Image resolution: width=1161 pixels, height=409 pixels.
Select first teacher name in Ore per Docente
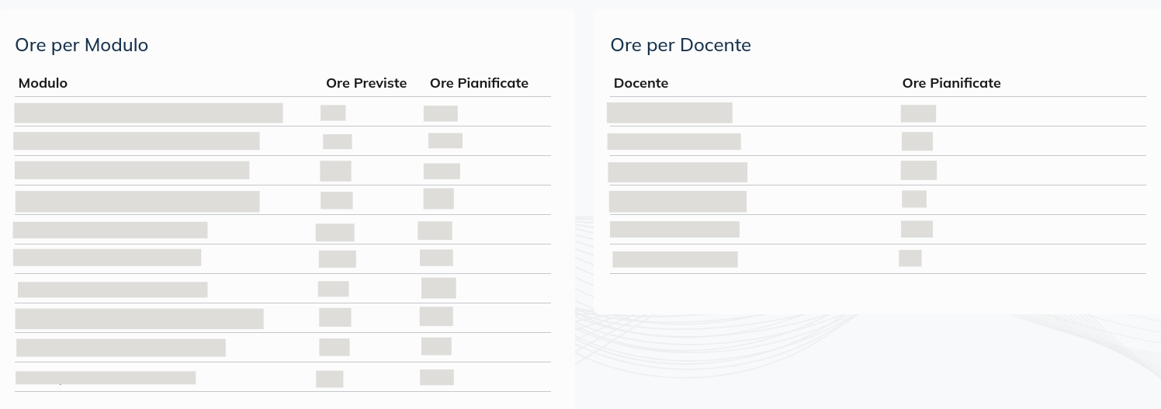(670, 113)
